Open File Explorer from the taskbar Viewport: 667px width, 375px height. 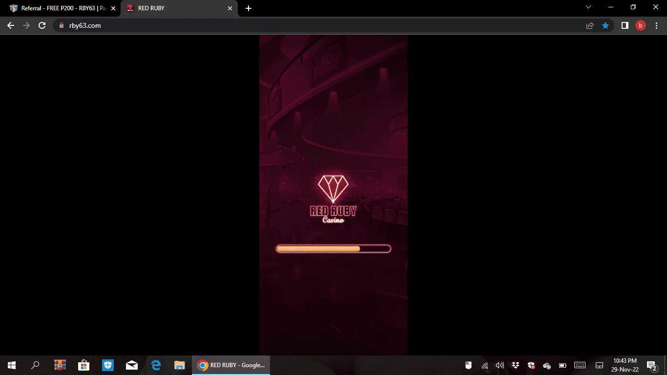coord(180,365)
